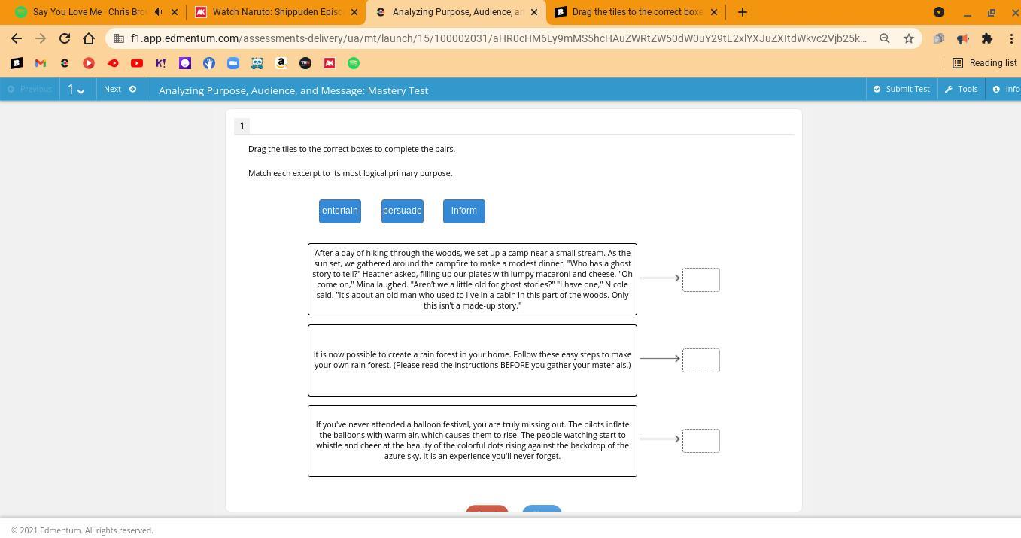
Task: Go to the browser home page
Action: coord(89,38)
